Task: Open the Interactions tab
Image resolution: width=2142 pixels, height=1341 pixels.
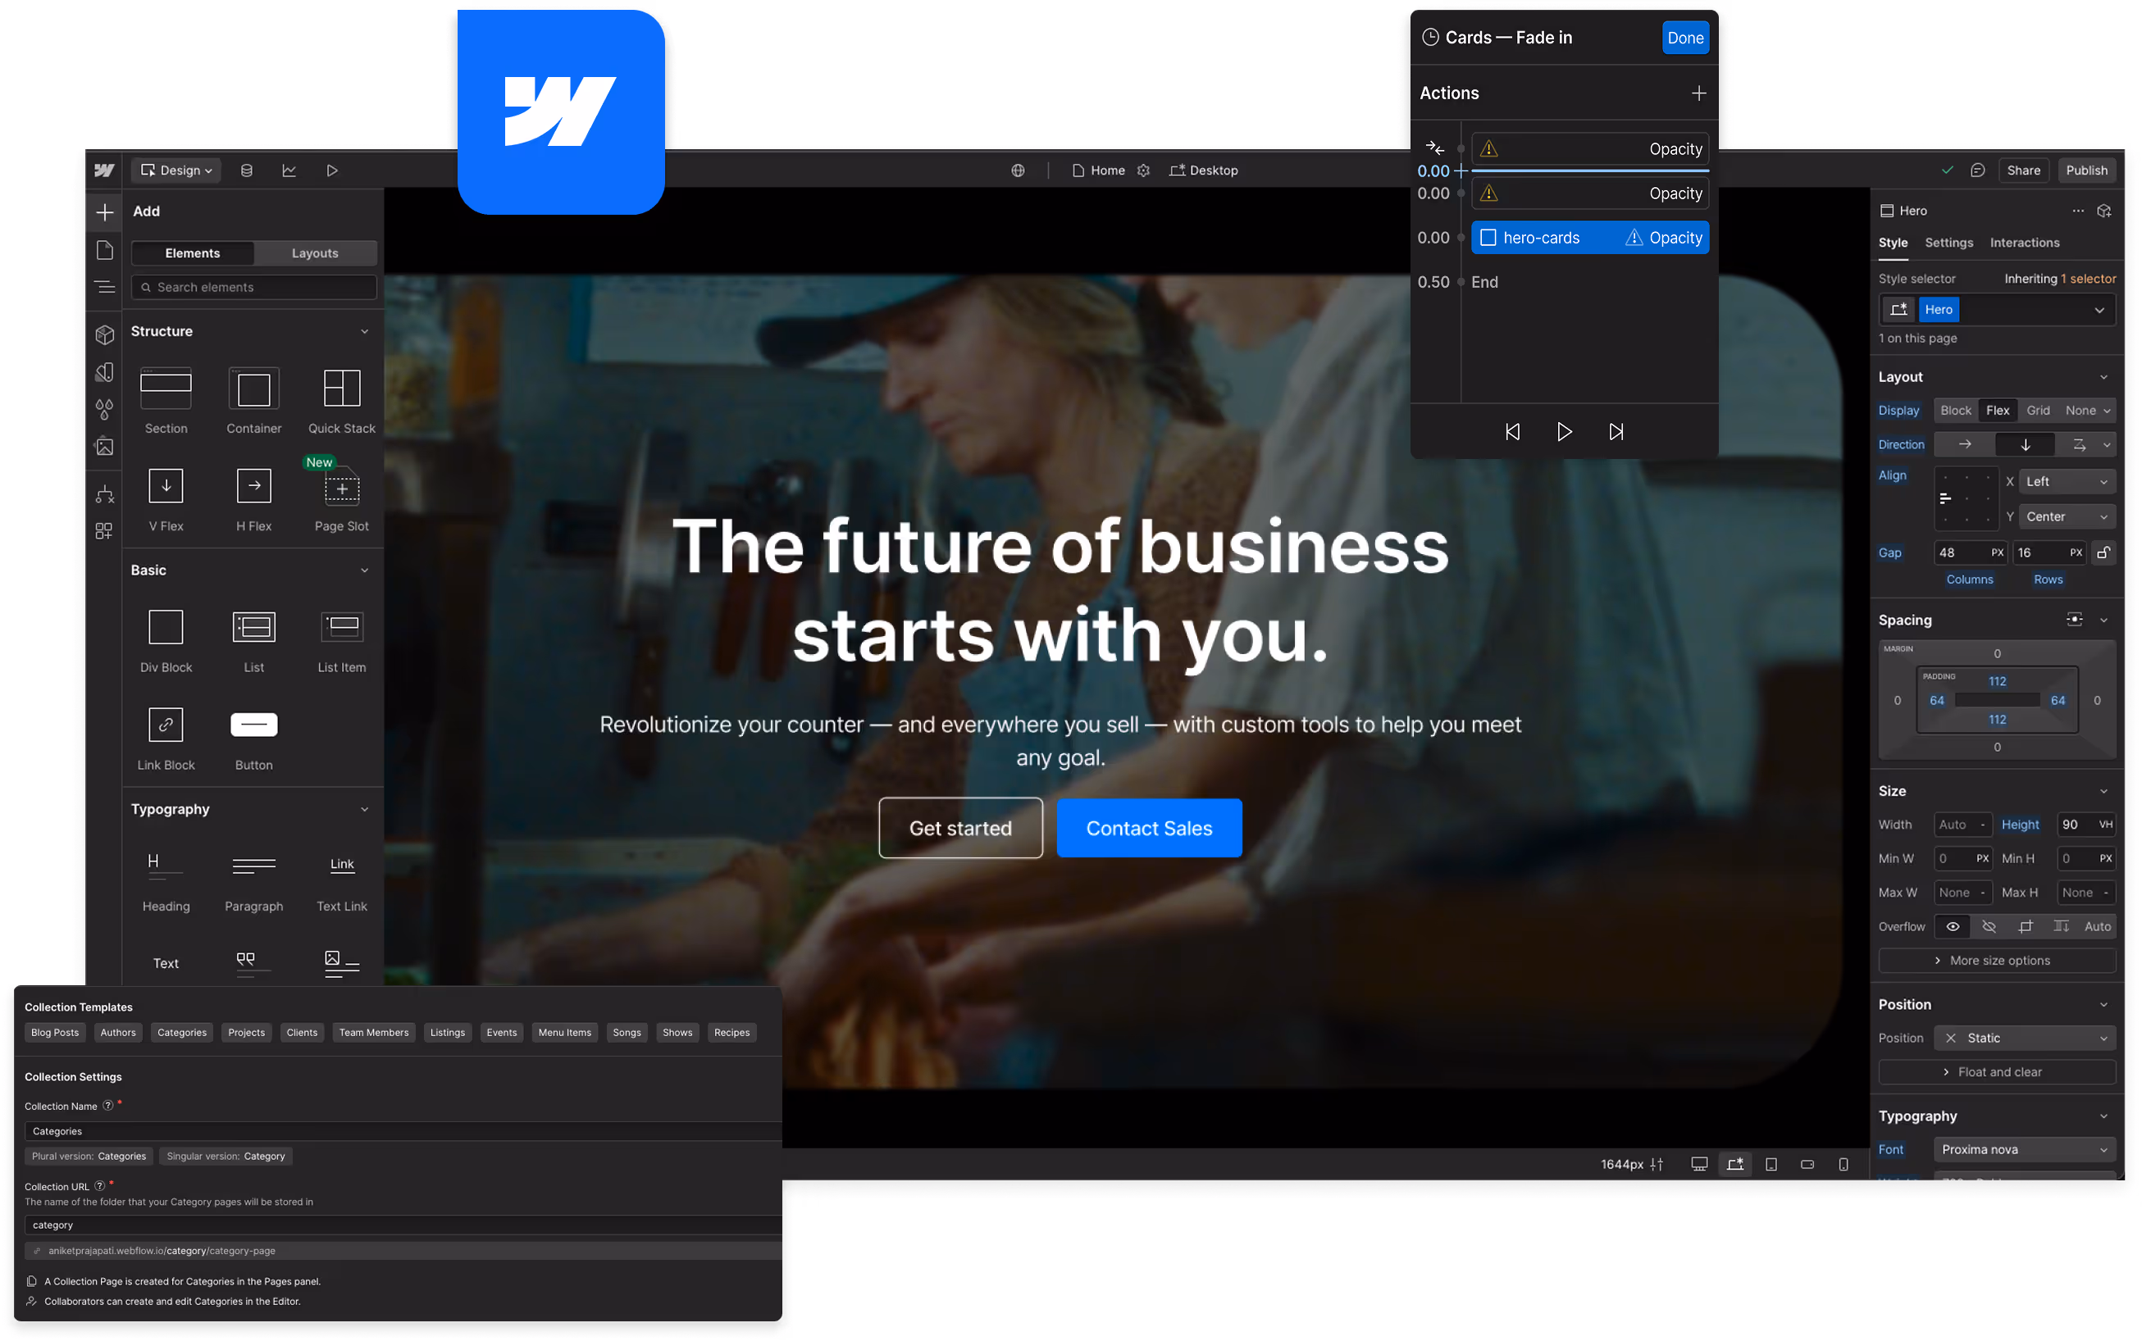Action: click(x=2024, y=242)
